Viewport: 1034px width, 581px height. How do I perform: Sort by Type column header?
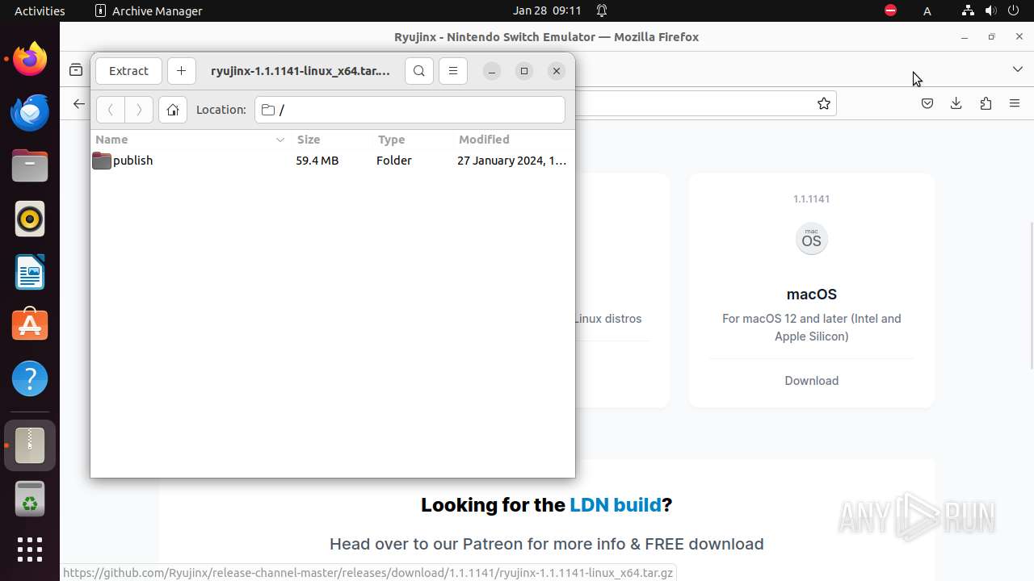[411, 140]
